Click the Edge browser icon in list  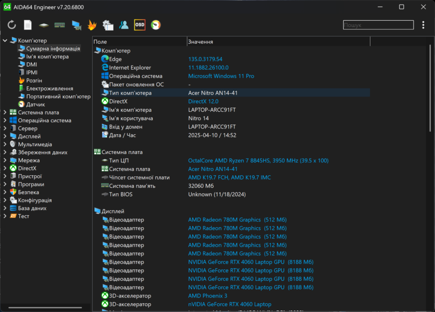(x=105, y=59)
